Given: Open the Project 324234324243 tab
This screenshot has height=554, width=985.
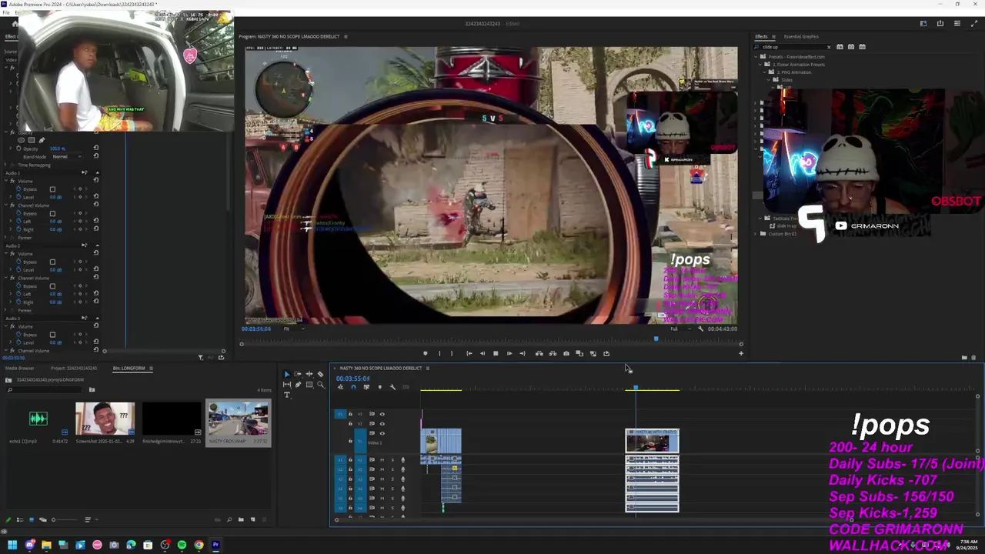Looking at the screenshot, I should [74, 368].
